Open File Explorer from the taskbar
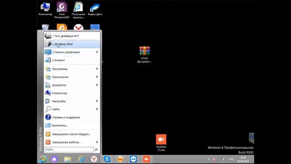This screenshot has height=164, width=291. tap(68, 159)
